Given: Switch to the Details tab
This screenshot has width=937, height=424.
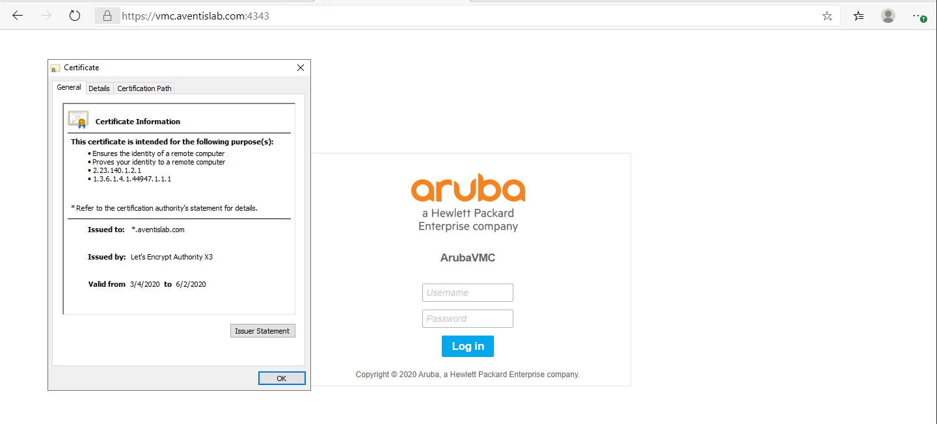Looking at the screenshot, I should click(x=99, y=88).
